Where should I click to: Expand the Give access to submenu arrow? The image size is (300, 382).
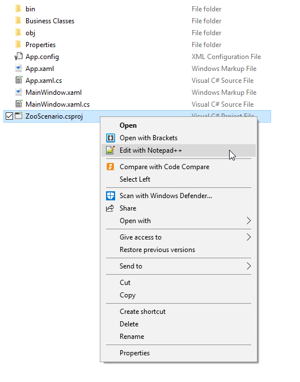coord(248,237)
